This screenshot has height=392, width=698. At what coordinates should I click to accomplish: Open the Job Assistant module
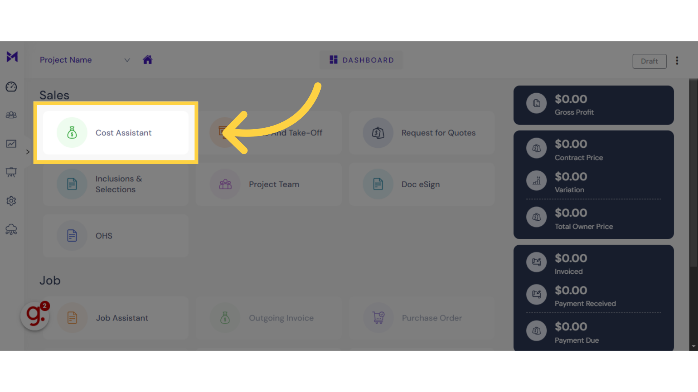[x=121, y=317]
